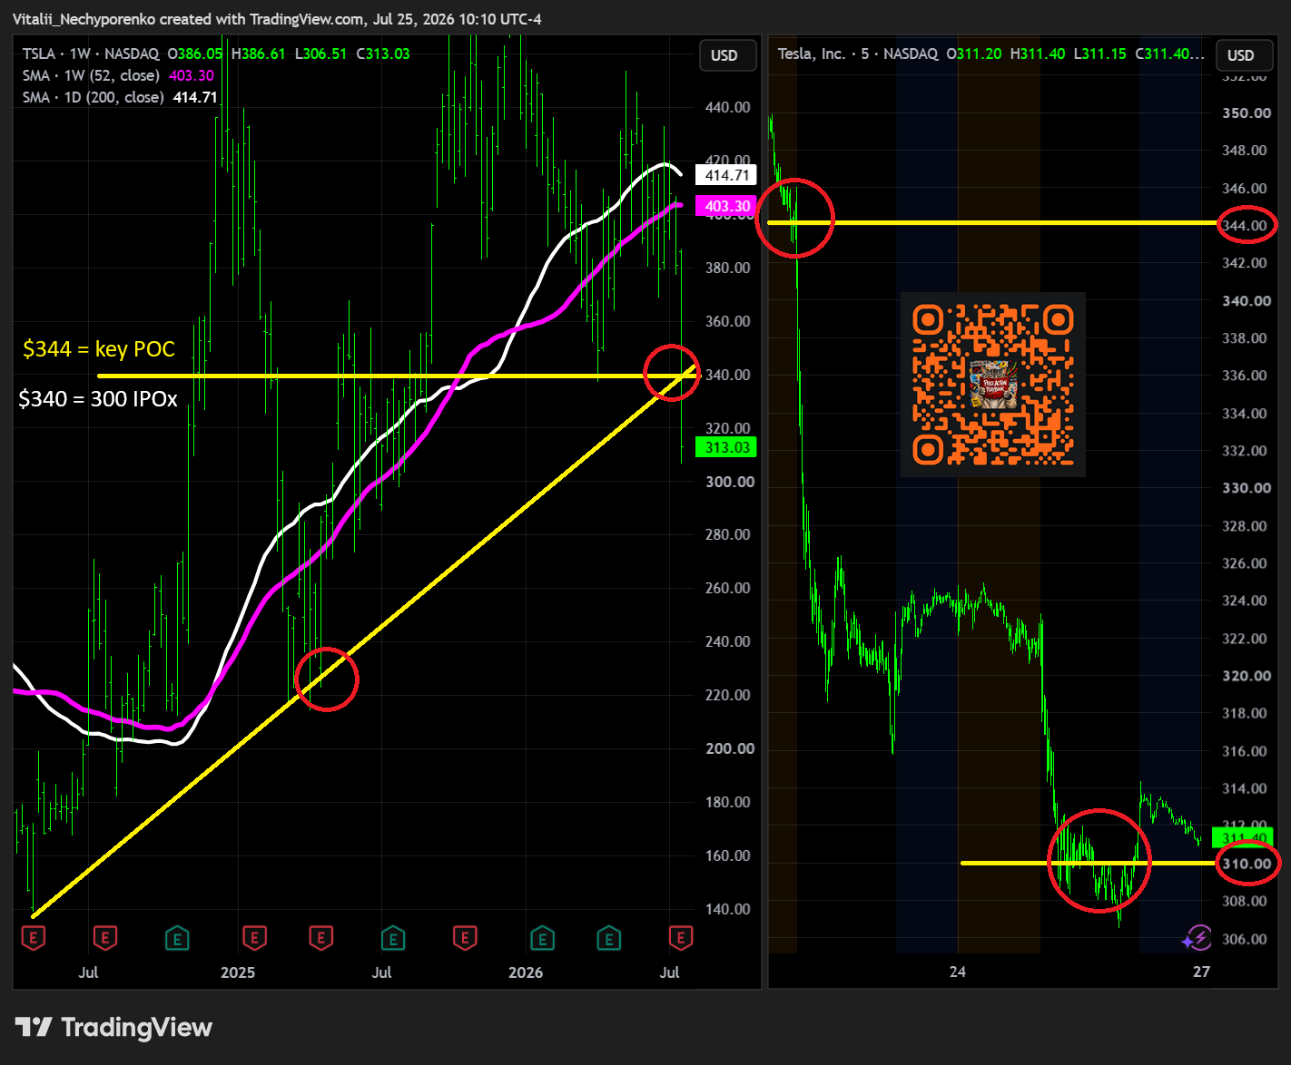Viewport: 1291px width, 1065px height.
Task: Click the TradingView logo
Action: pyautogui.click(x=113, y=1027)
